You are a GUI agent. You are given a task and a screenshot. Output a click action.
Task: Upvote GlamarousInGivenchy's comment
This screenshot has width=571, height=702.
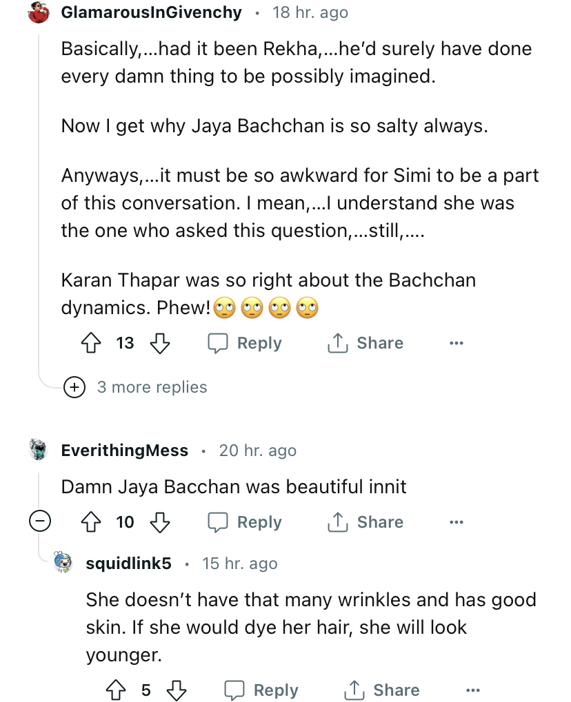click(x=92, y=343)
